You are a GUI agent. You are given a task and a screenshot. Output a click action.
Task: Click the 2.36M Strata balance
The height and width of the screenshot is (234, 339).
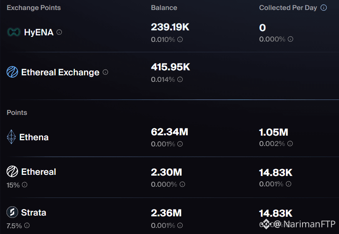(166, 213)
